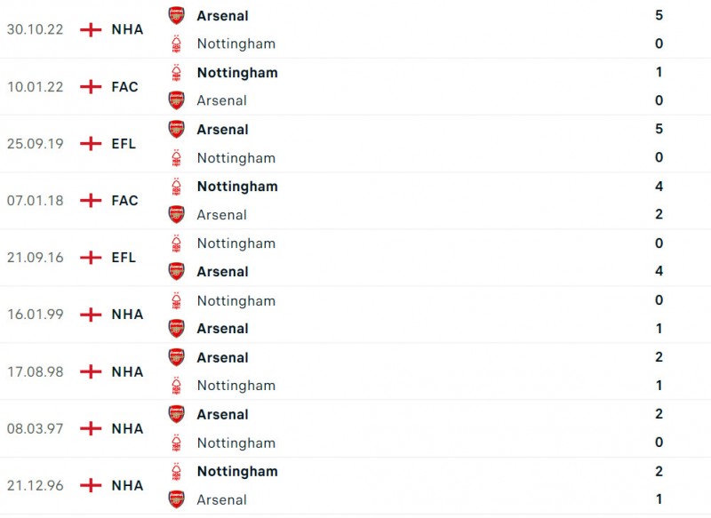The width and height of the screenshot is (711, 518).
Task: Click Nottingham crest in 21.12.96 match
Action: (177, 471)
